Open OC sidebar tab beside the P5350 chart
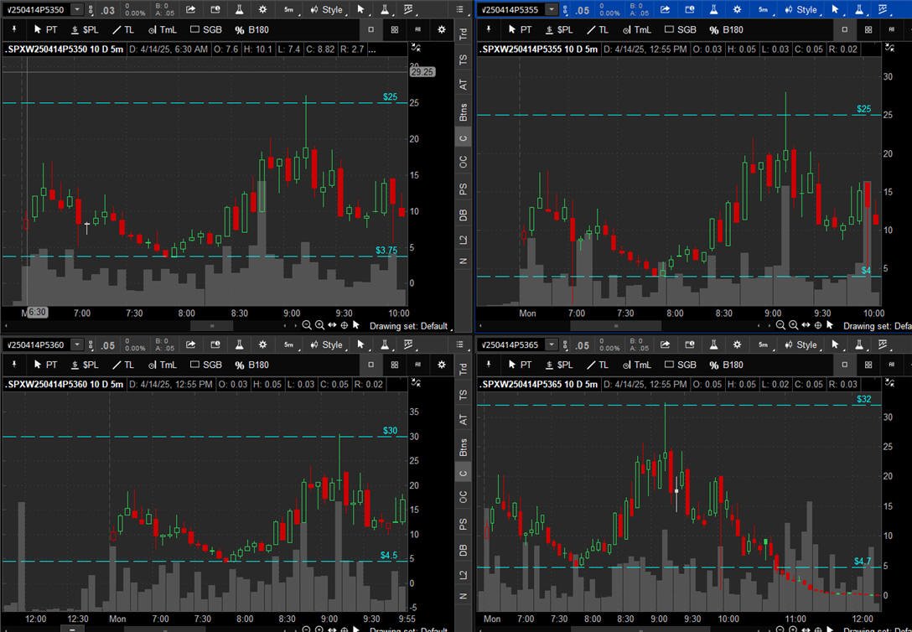 (463, 163)
